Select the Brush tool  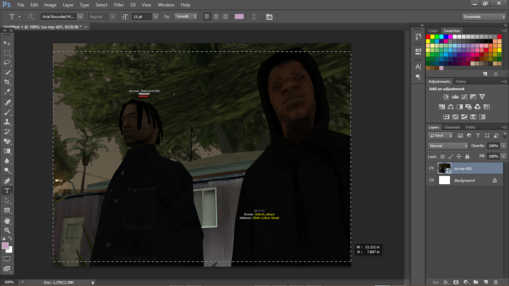pyautogui.click(x=7, y=112)
